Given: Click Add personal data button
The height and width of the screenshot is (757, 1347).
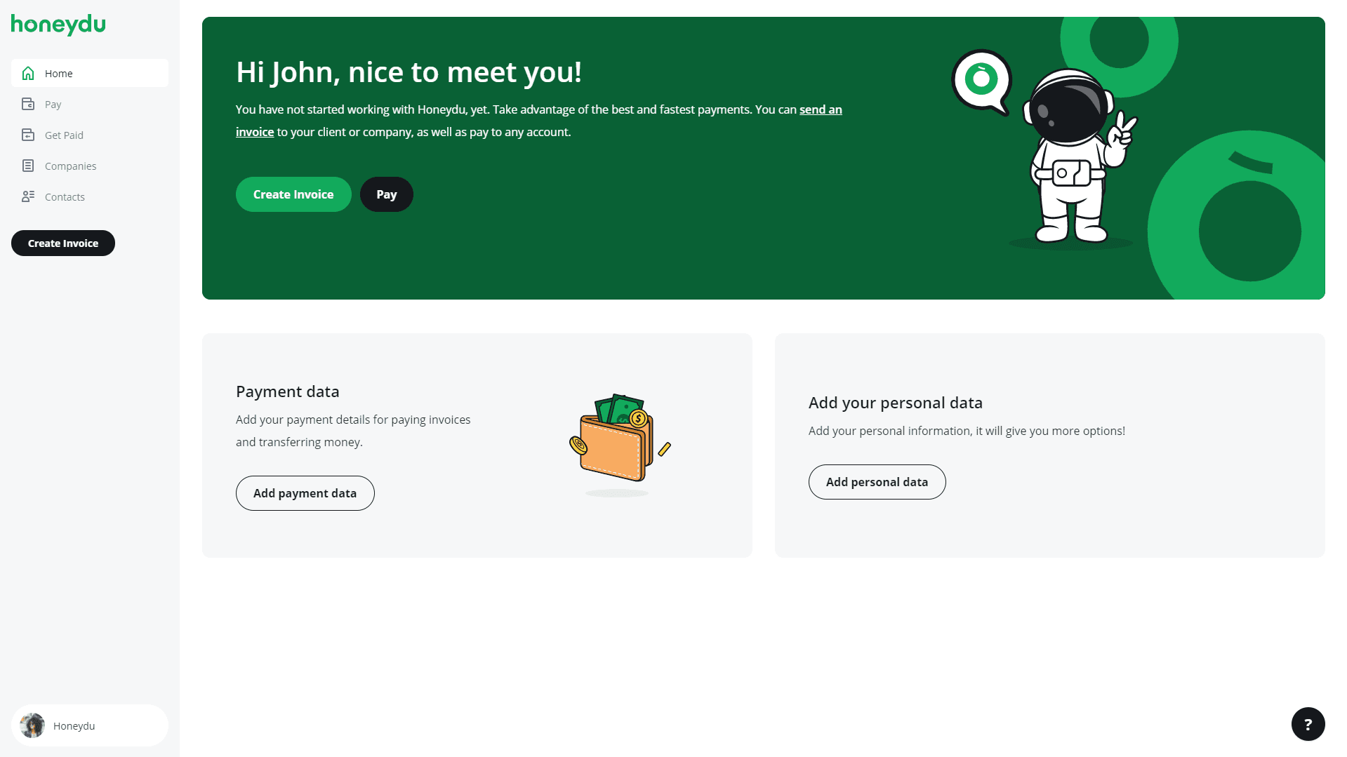Looking at the screenshot, I should click(877, 482).
